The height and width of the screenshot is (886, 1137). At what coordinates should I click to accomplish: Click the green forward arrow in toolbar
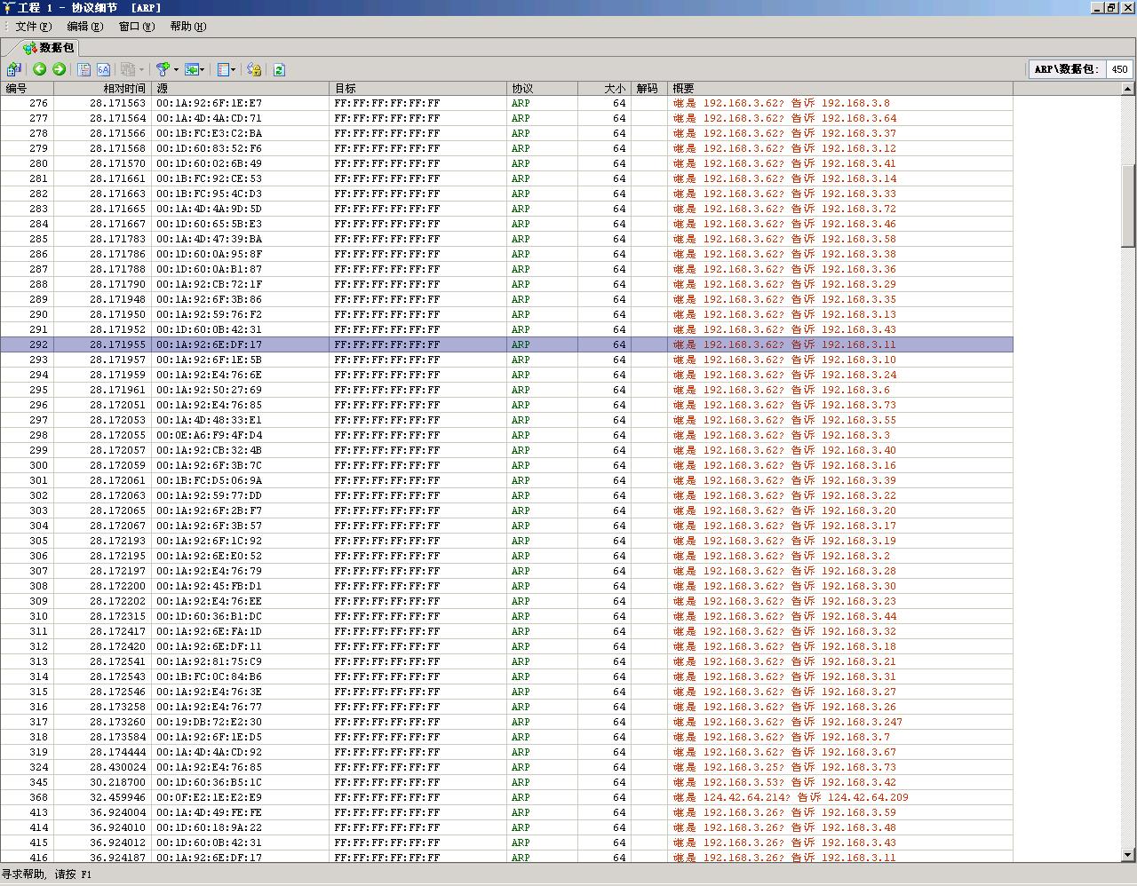tap(59, 69)
